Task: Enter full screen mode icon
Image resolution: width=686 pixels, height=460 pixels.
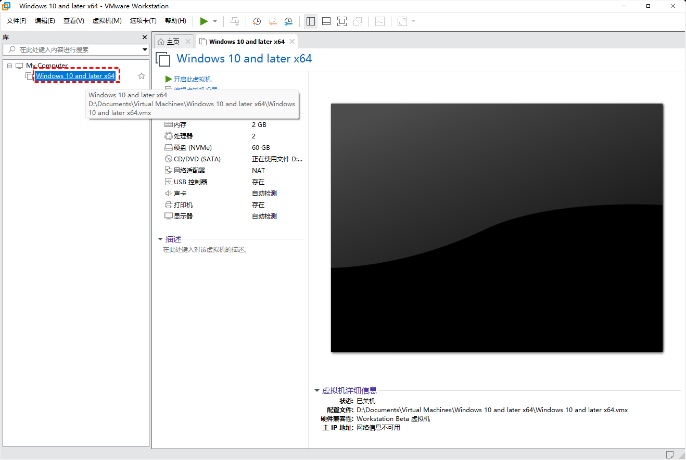Action: tap(341, 21)
